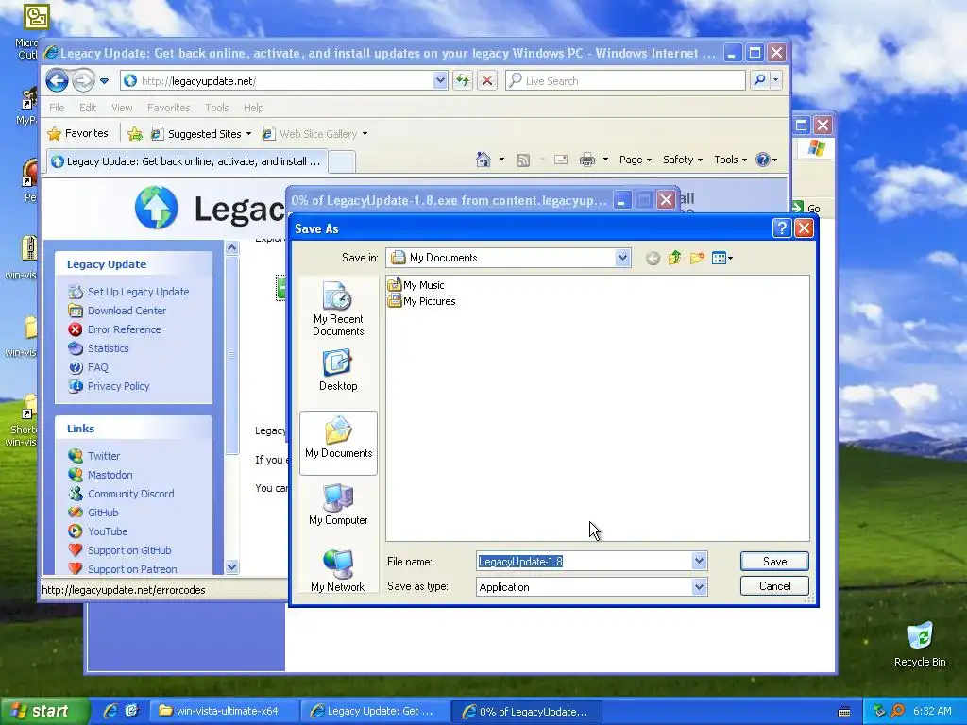
Task: Click the RSS Feeds icon
Action: click(x=523, y=160)
